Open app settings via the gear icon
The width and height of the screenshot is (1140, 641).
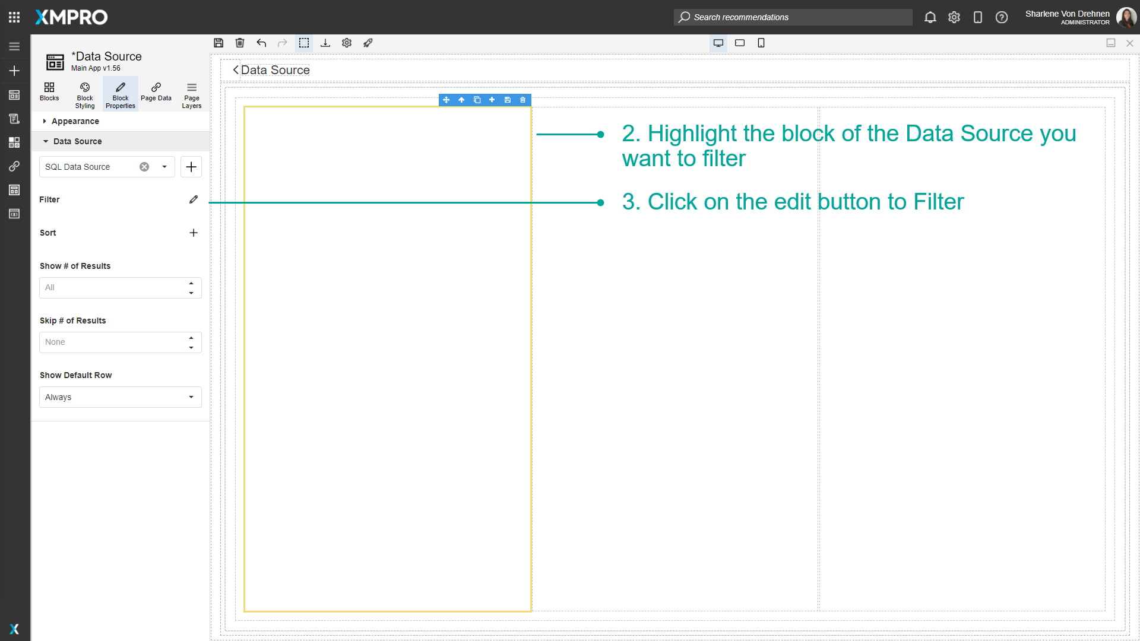(347, 43)
